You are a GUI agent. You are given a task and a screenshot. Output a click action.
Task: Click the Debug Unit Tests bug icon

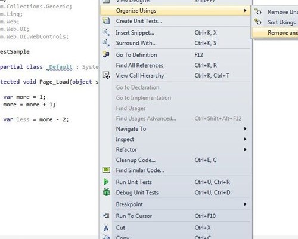[x=106, y=192]
